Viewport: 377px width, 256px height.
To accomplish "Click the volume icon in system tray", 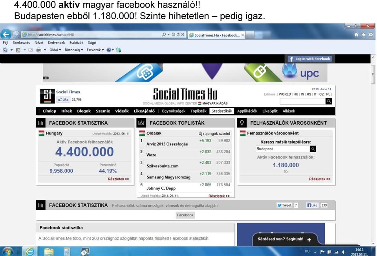I will point(344,252).
